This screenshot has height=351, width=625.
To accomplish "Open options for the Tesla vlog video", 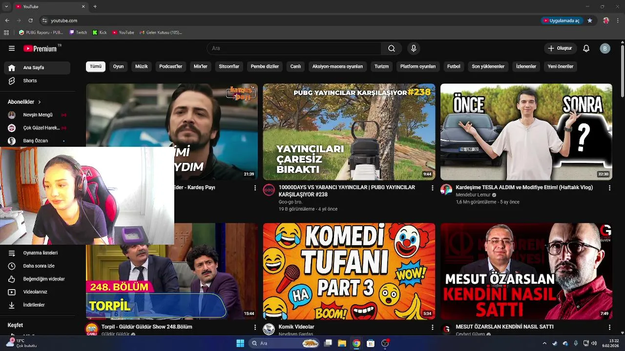I will click(x=609, y=188).
